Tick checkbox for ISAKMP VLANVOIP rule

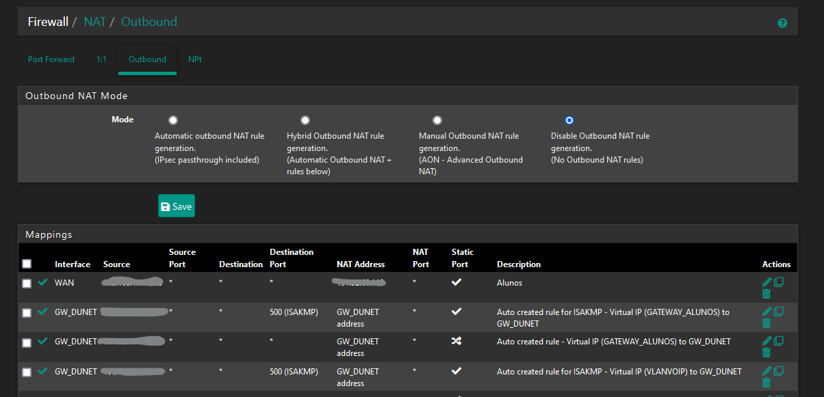[x=27, y=372]
